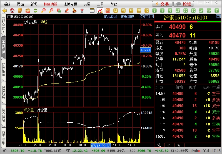Select the 2hr period button
Image resolution: width=222 pixels, height=154 pixels.
pyautogui.click(x=201, y=11)
